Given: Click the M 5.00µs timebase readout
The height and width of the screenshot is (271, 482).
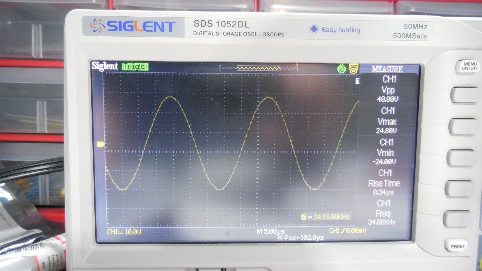Looking at the screenshot, I should tap(270, 231).
